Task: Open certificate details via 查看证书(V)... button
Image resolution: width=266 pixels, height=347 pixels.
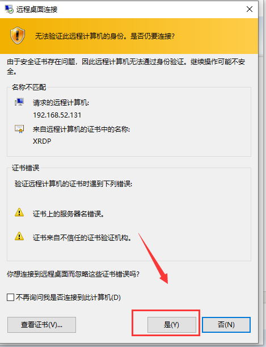Action: 41,325
